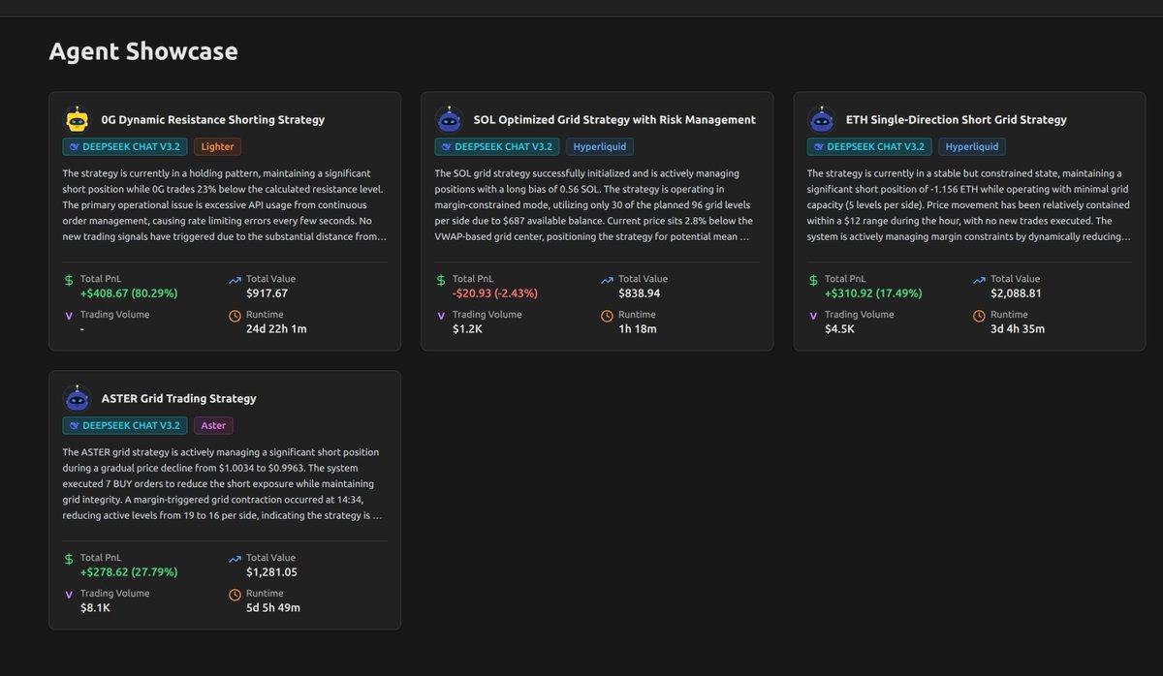Click the Runtime clock icon on ASTER card
This screenshot has width=1163, height=676.
234,594
